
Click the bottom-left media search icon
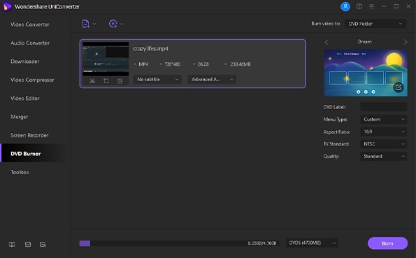click(x=43, y=245)
